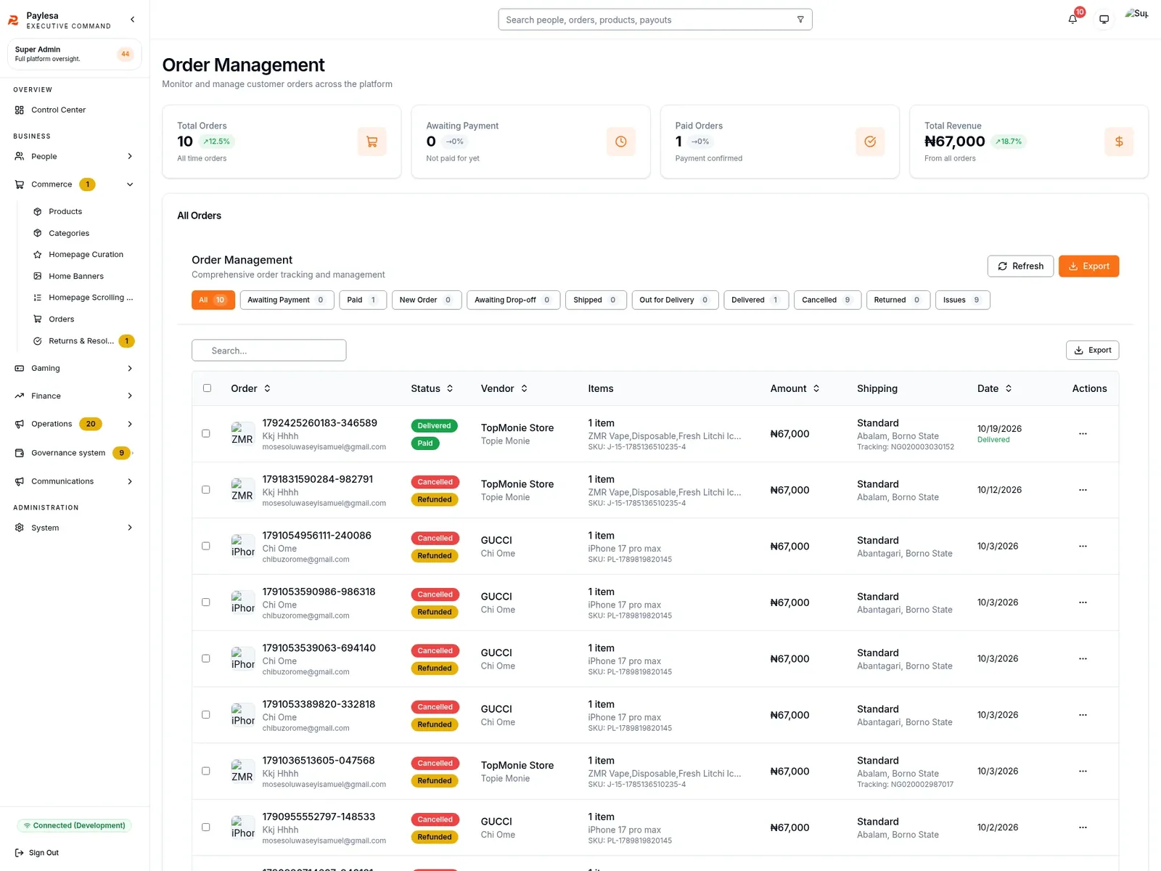1161x871 pixels.
Task: Open the notifications bell icon
Action: coord(1072,20)
